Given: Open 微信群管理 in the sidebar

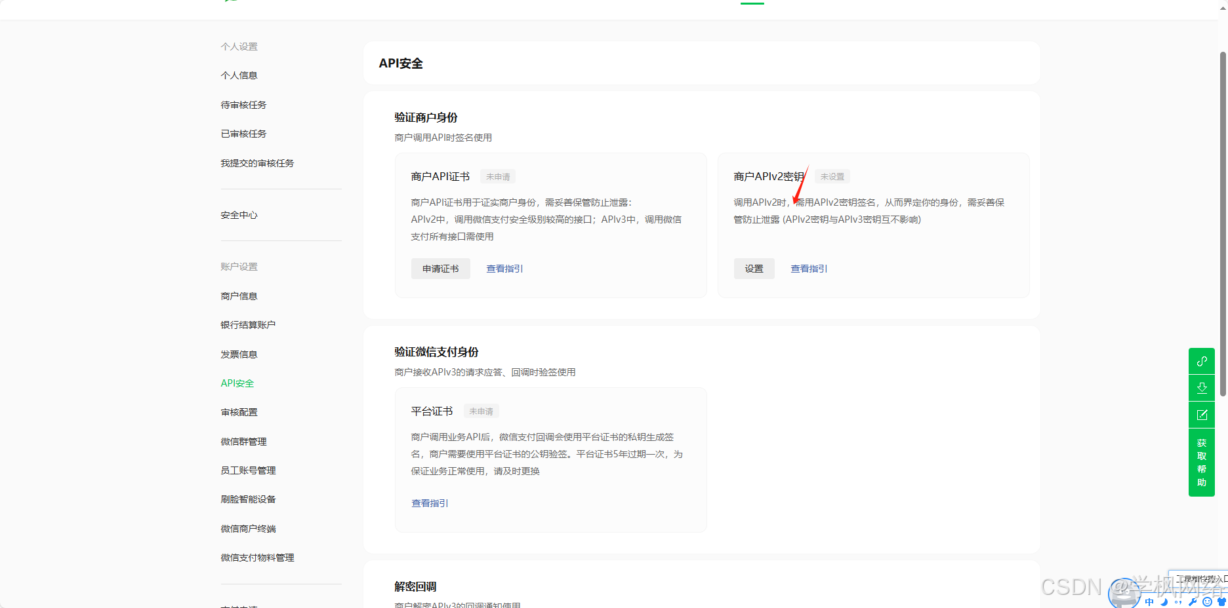Looking at the screenshot, I should [243, 442].
